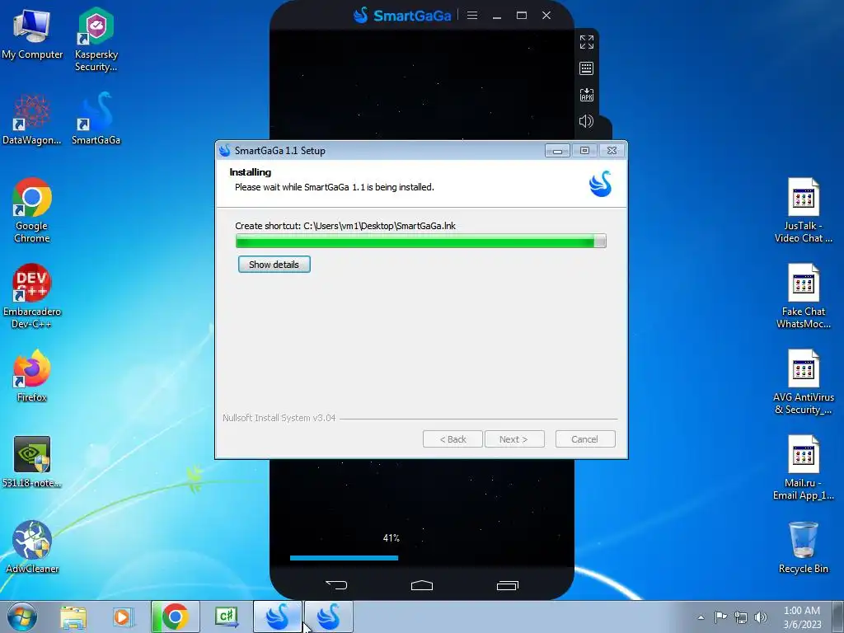Select Google Chrome desktop icon
844x633 pixels.
point(32,210)
